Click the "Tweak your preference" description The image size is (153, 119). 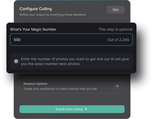point(60,89)
